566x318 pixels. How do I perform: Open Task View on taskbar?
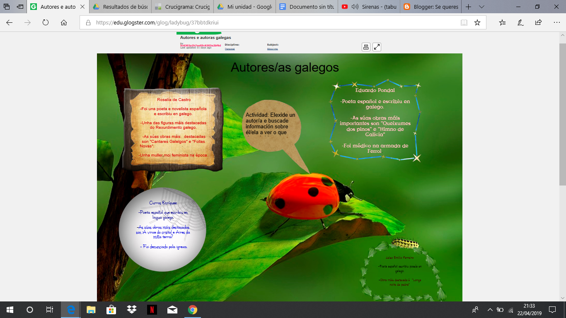point(50,310)
